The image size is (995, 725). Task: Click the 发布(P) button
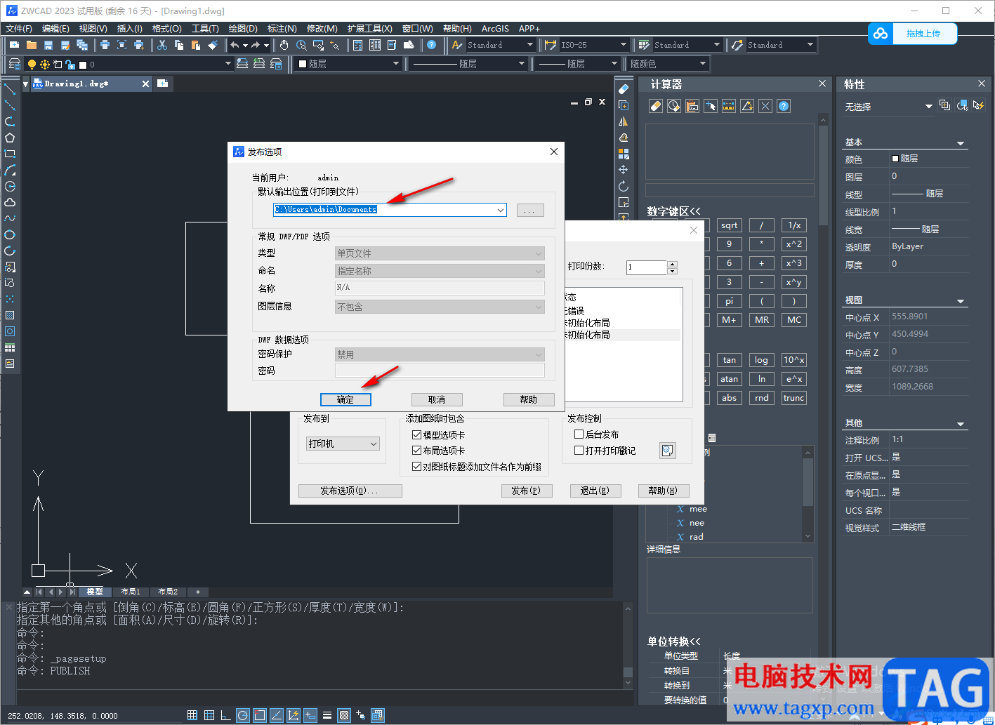[526, 491]
